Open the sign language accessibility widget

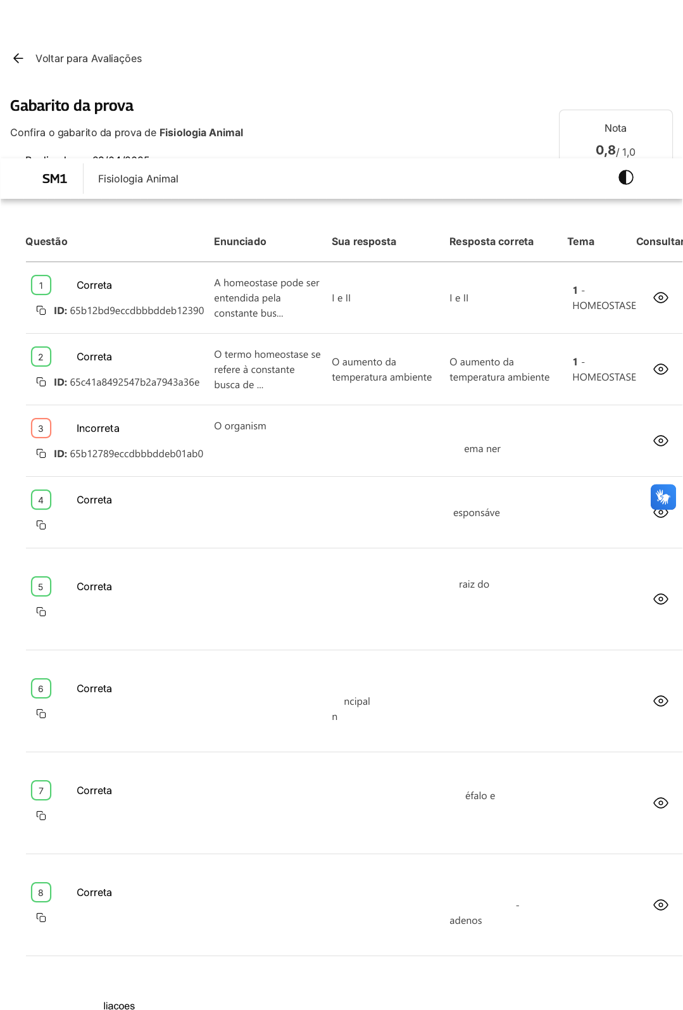click(663, 497)
